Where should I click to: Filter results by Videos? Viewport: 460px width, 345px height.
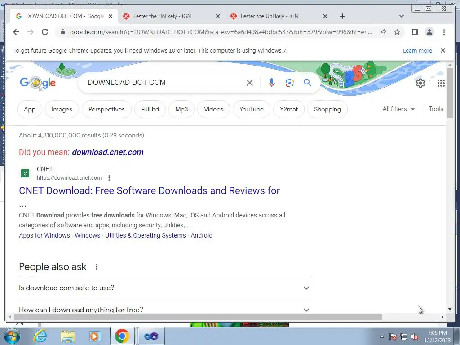(213, 110)
